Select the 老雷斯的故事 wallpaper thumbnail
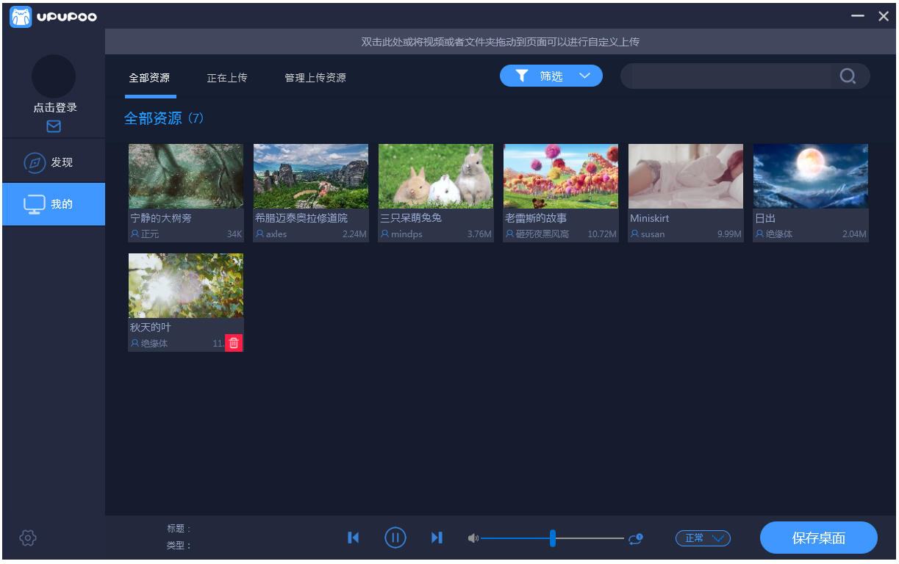This screenshot has width=899, height=564. 561,176
